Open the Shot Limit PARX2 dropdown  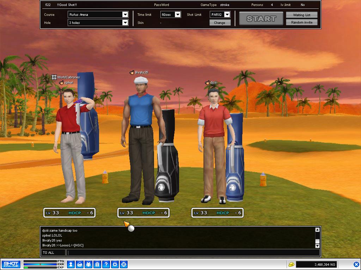(x=227, y=15)
